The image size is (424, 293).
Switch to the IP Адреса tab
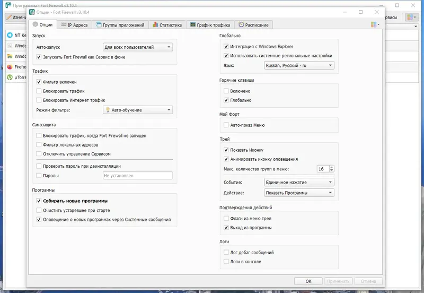click(74, 25)
